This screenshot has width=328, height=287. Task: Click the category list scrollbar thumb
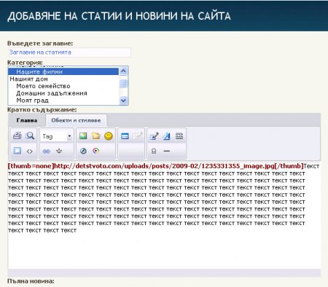click(x=123, y=83)
